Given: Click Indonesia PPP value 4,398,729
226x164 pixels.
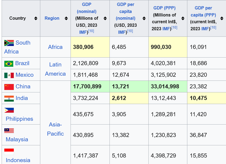Looking at the screenshot, I should tap(163, 156).
